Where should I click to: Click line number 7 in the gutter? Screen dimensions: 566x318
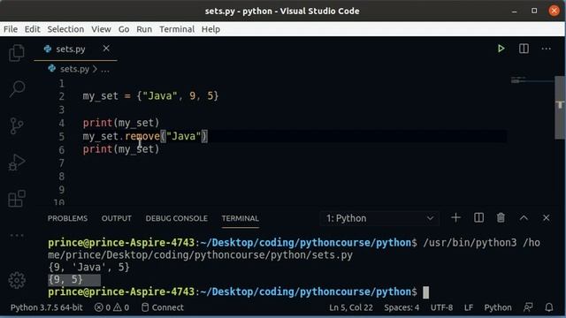pos(61,163)
